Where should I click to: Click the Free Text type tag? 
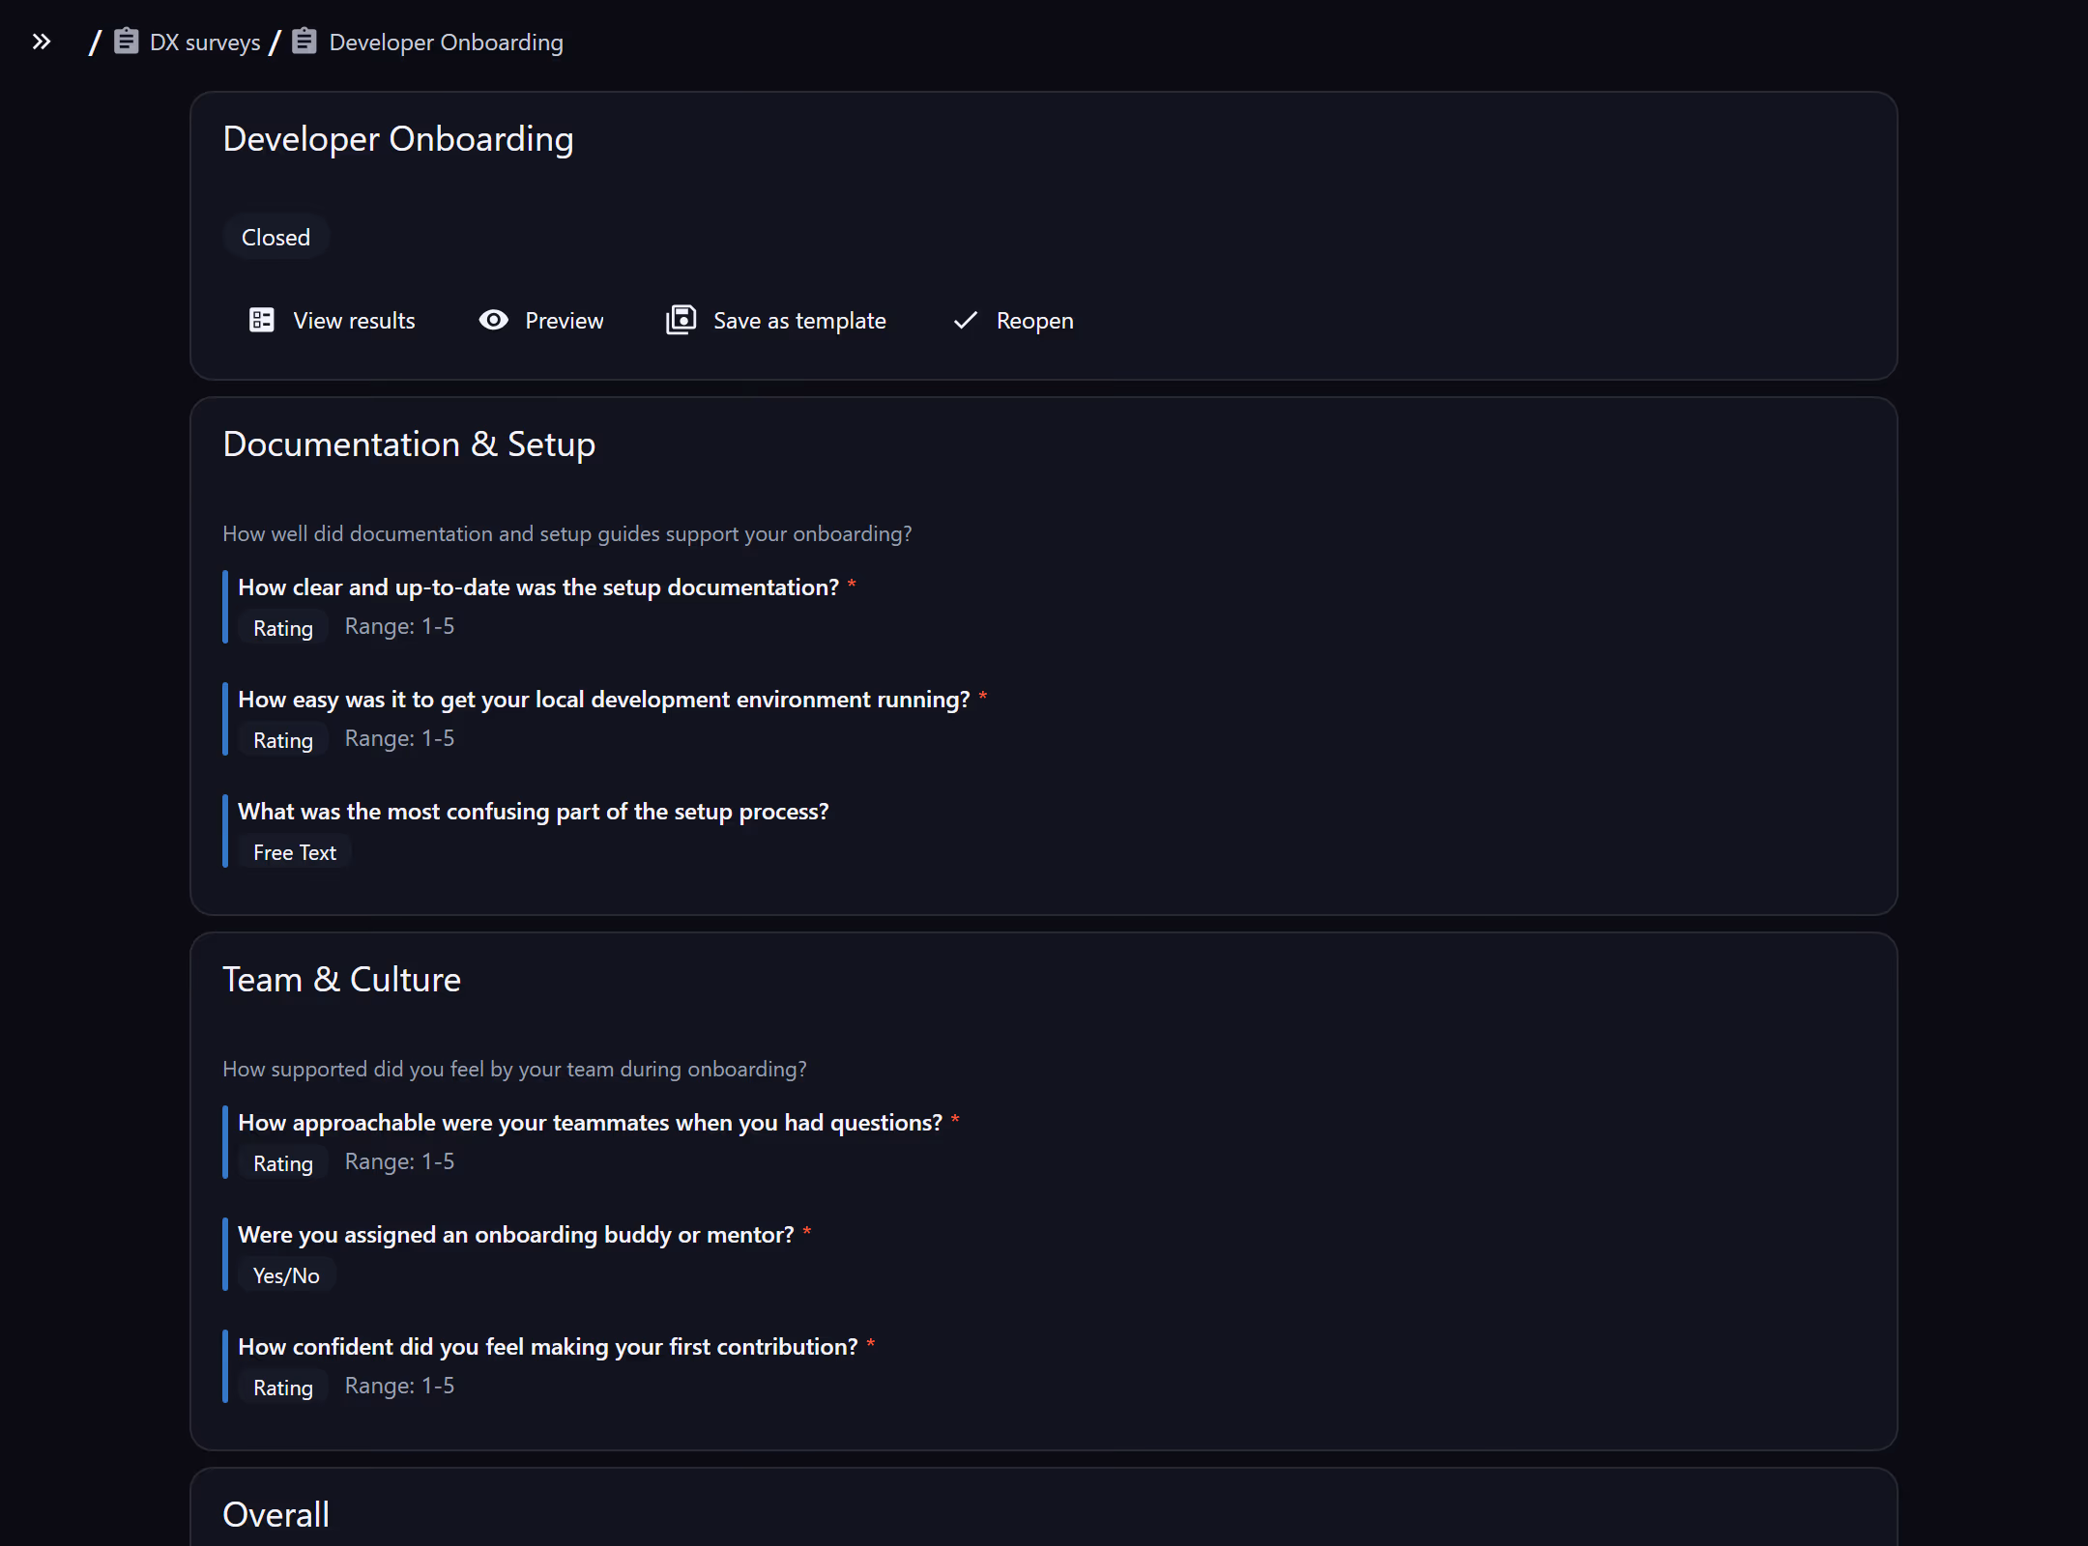(295, 852)
